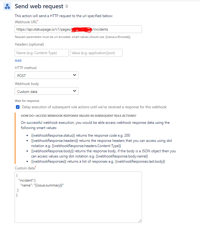This screenshot has height=229, width=200.
Task: Toggle the Delay execution checkbox
Action: tap(18, 107)
